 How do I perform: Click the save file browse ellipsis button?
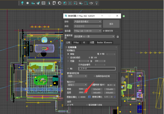coord(117,31)
